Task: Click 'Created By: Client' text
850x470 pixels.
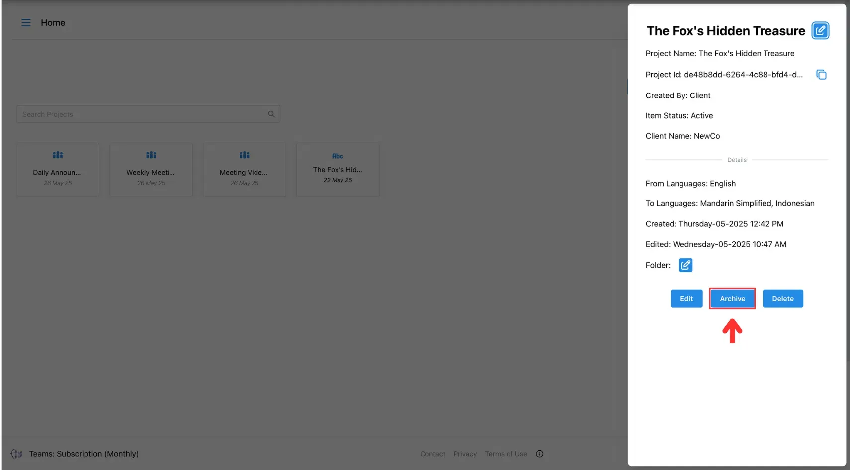Action: 678,95
